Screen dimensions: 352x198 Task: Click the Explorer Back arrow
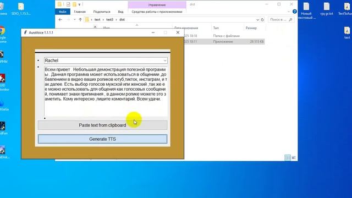(x=60, y=20)
